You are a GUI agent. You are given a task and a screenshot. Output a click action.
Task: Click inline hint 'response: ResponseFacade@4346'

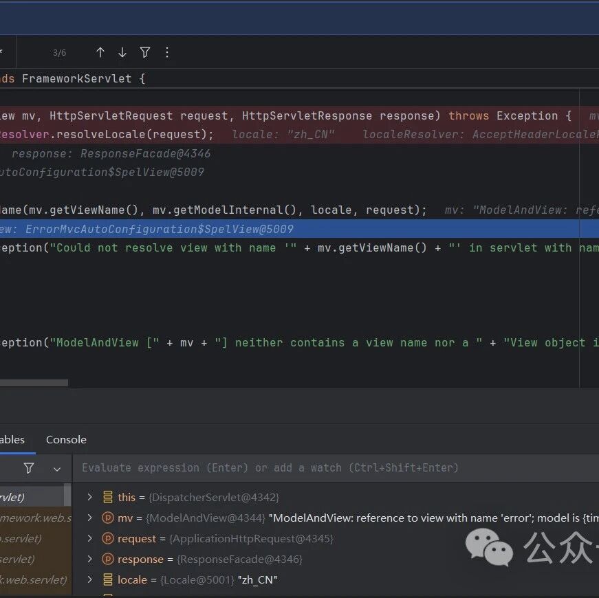111,153
